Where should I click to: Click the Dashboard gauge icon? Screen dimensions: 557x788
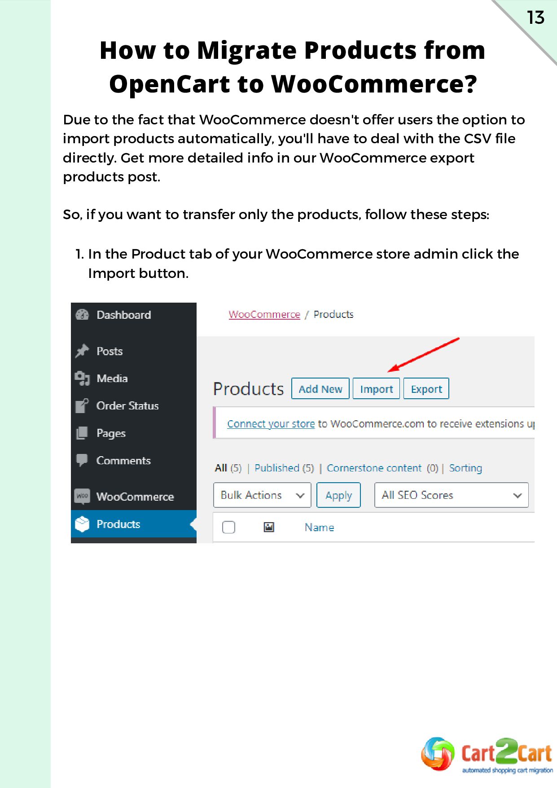click(x=82, y=315)
